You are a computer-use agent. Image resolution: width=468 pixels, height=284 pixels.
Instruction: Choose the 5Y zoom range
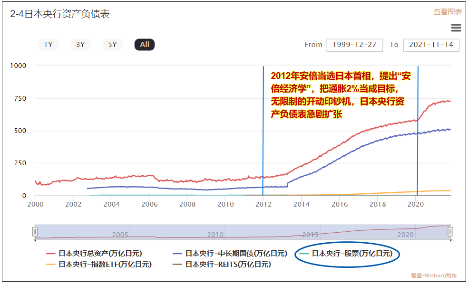click(x=112, y=45)
